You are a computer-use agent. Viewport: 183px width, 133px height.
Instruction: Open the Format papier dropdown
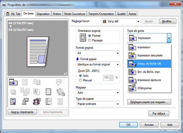point(98,64)
